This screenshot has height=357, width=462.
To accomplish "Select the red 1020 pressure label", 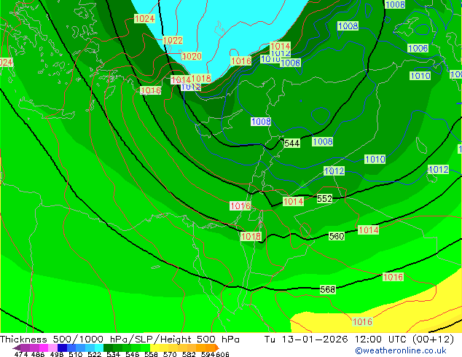I will pos(192,56).
